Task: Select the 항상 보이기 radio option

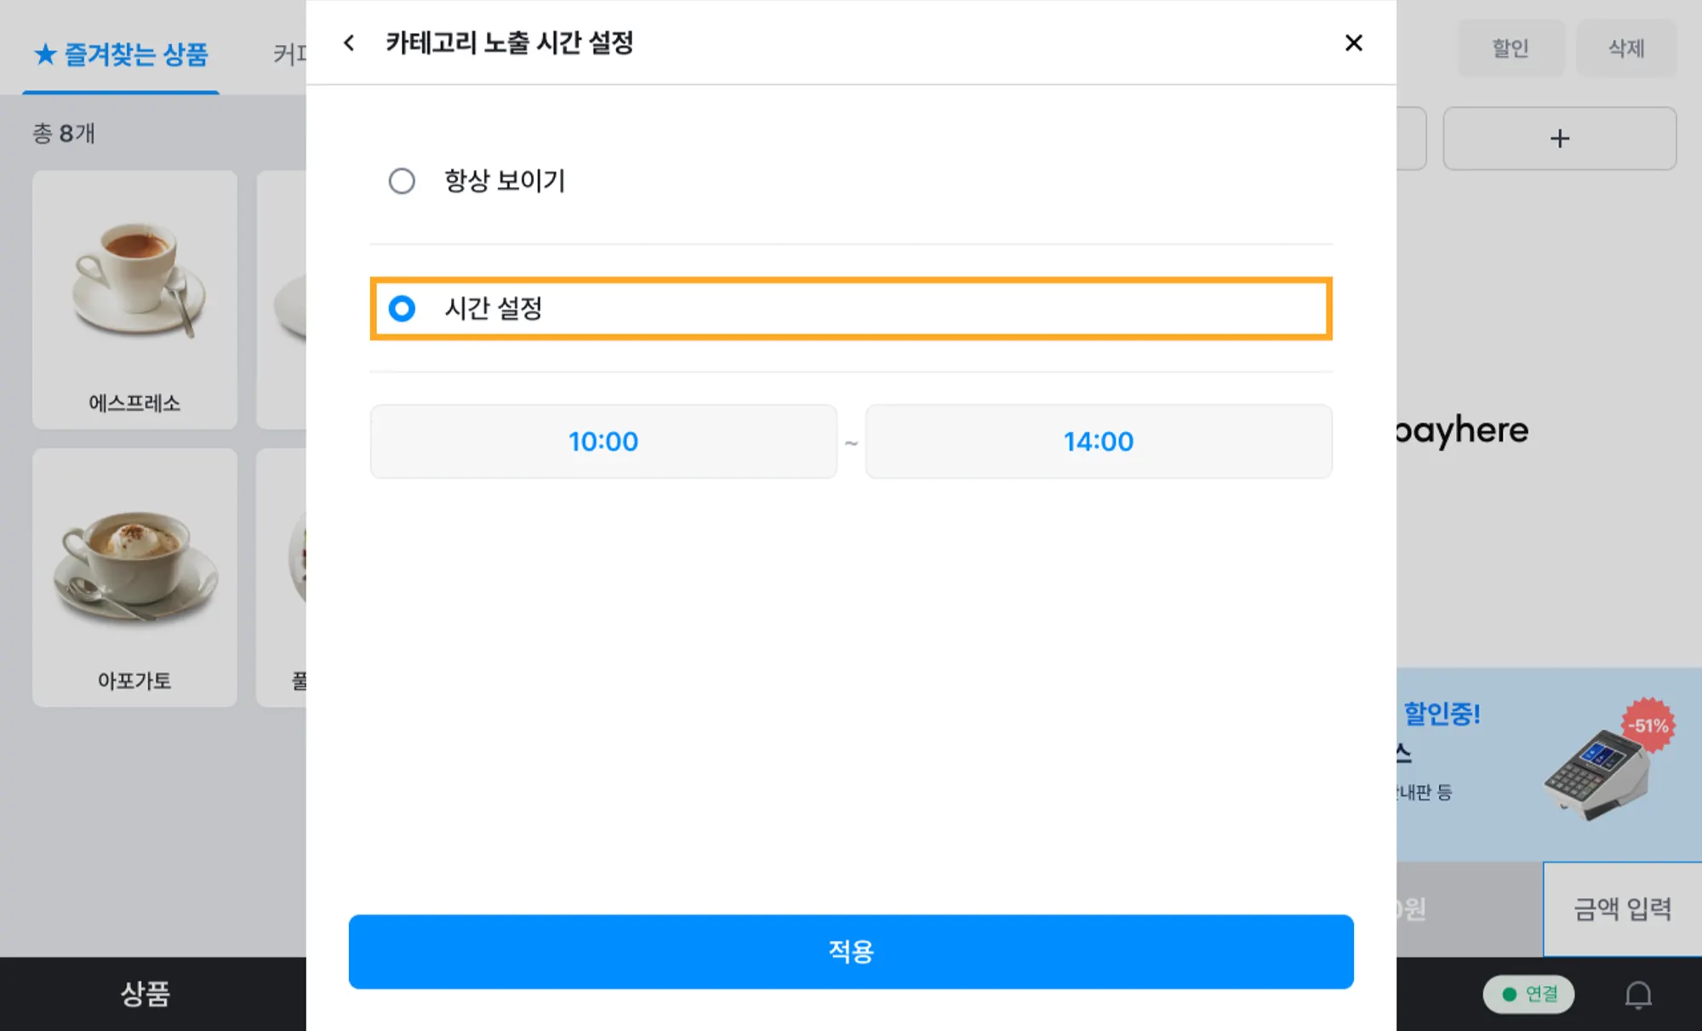Action: (x=402, y=181)
